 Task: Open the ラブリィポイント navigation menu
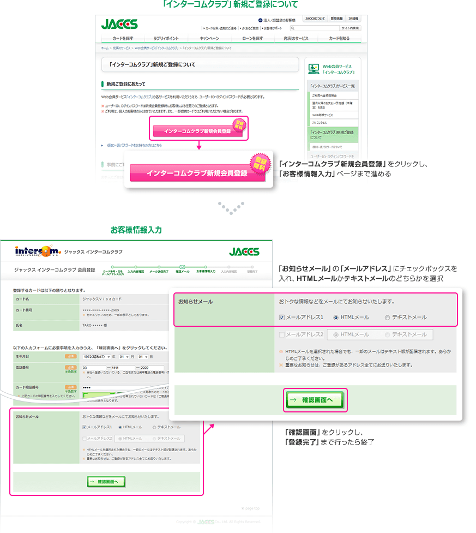tap(166, 38)
